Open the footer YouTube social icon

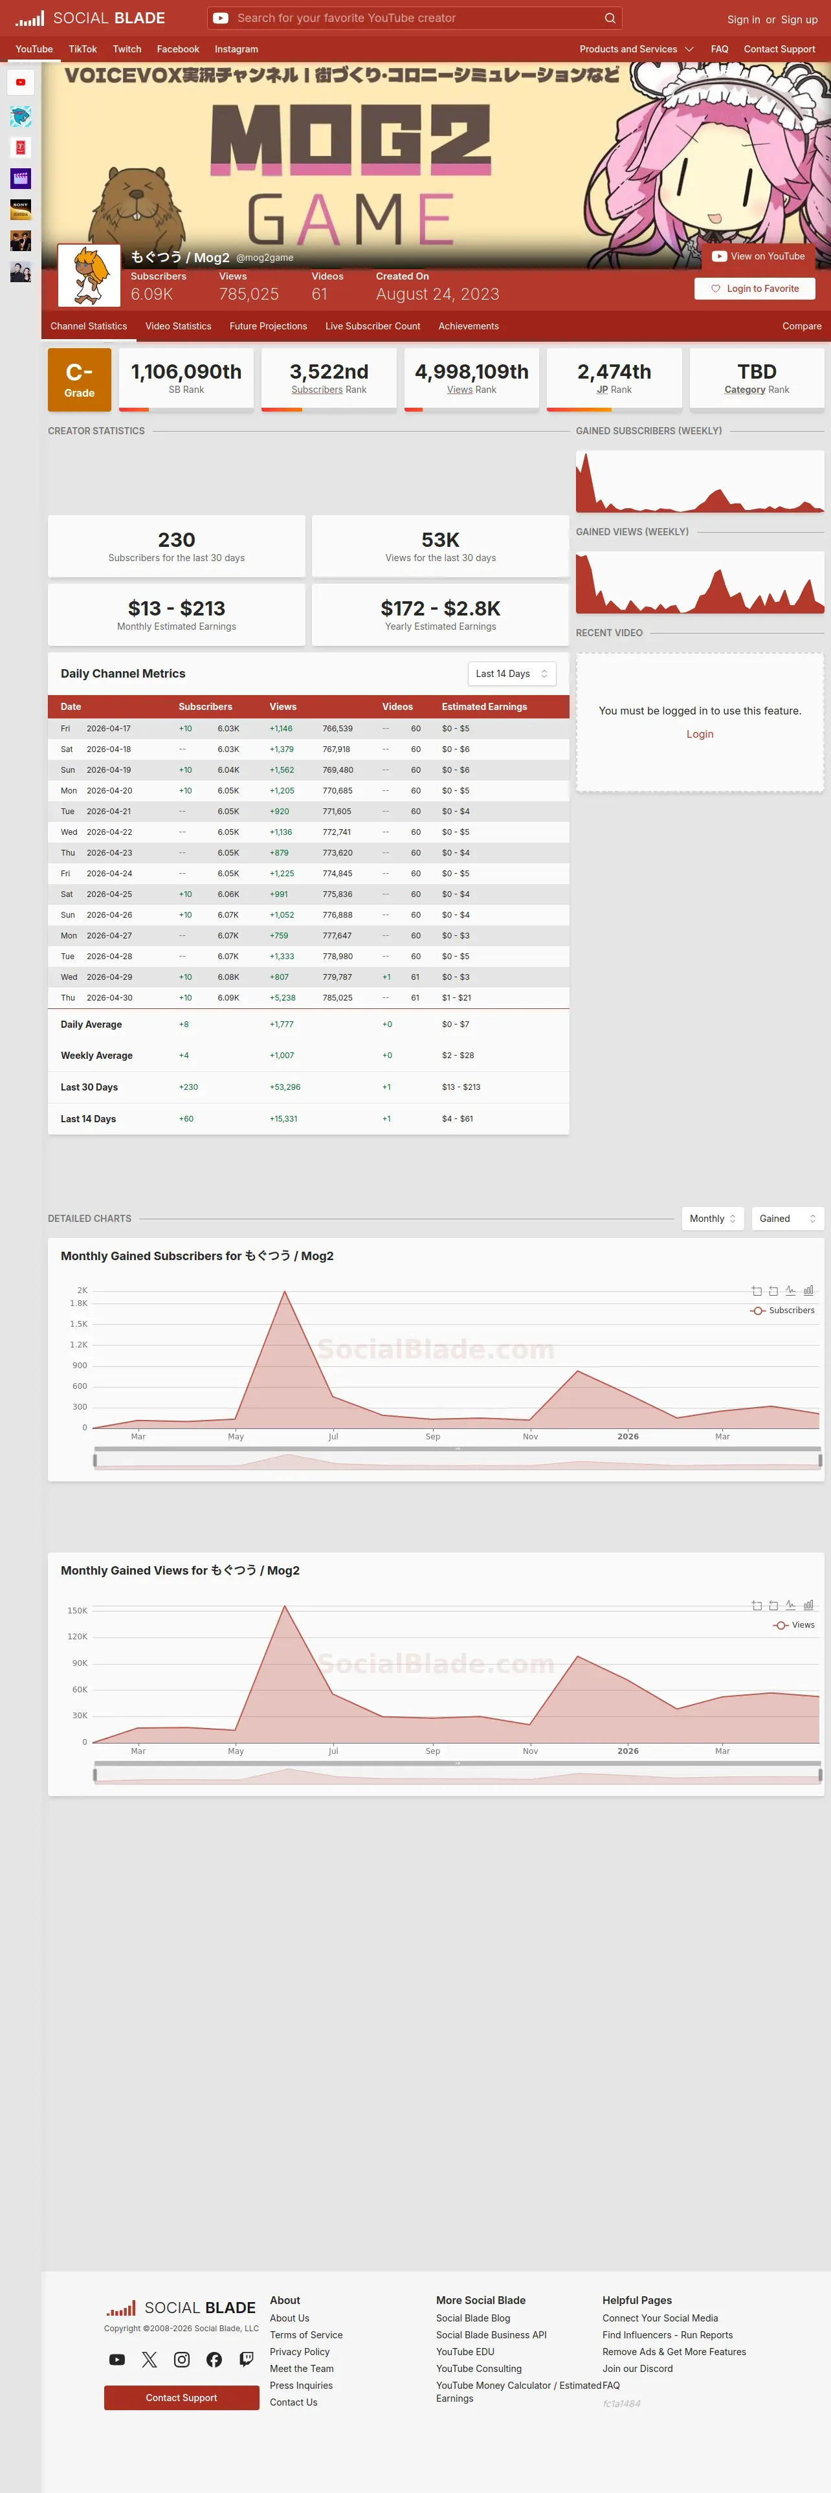(117, 2360)
